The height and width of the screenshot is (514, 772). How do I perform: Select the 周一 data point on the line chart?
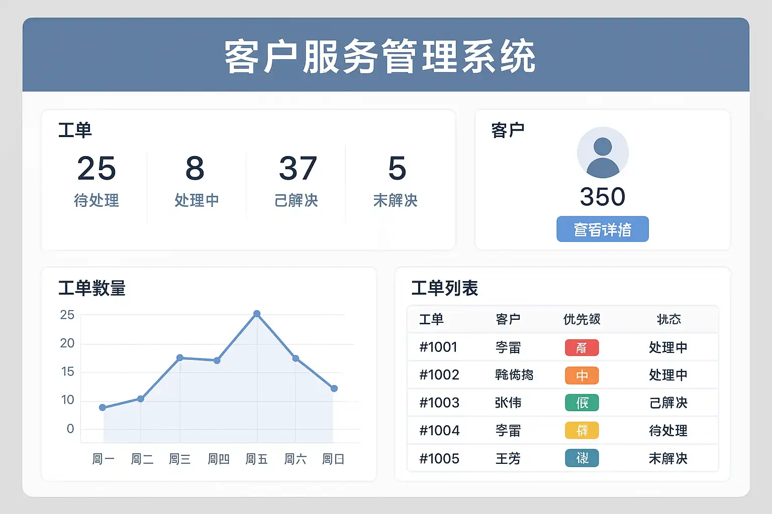[x=103, y=408]
